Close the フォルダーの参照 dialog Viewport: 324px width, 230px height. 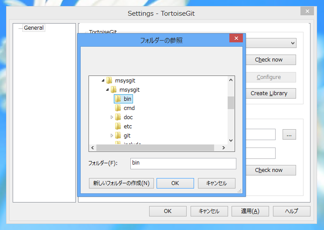point(236,38)
